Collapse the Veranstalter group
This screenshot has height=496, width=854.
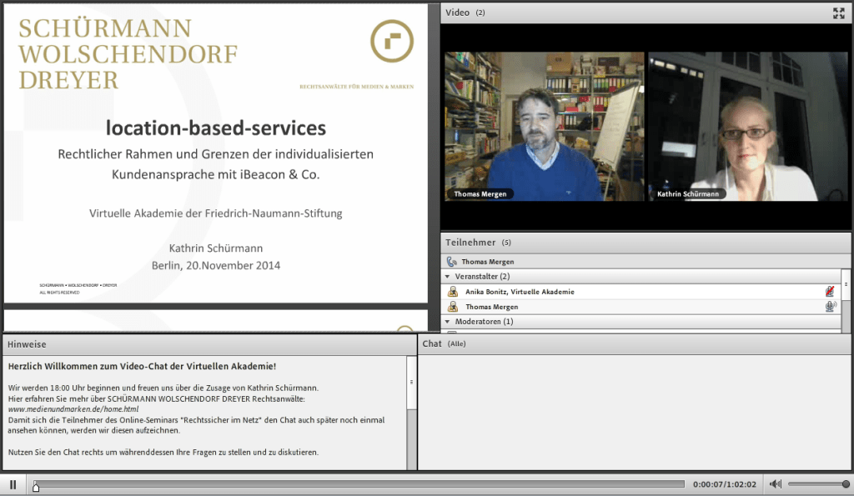tap(448, 276)
